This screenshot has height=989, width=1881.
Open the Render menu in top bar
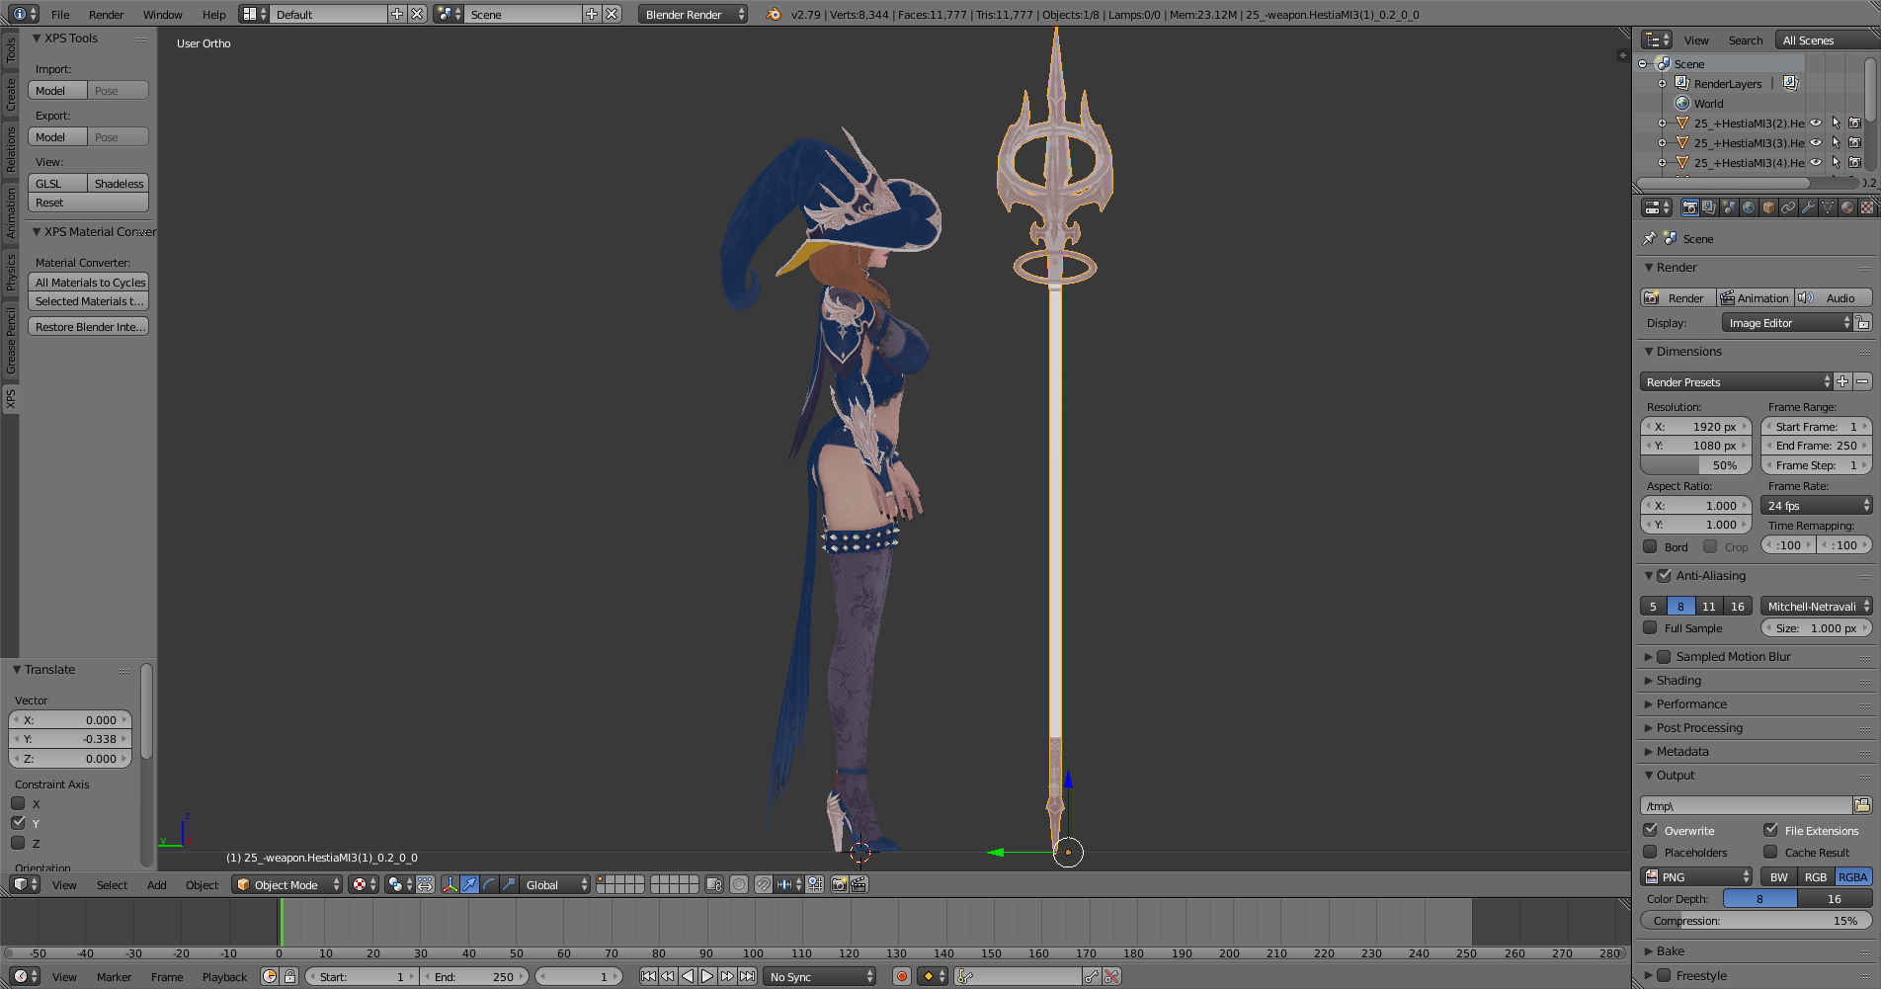[106, 14]
